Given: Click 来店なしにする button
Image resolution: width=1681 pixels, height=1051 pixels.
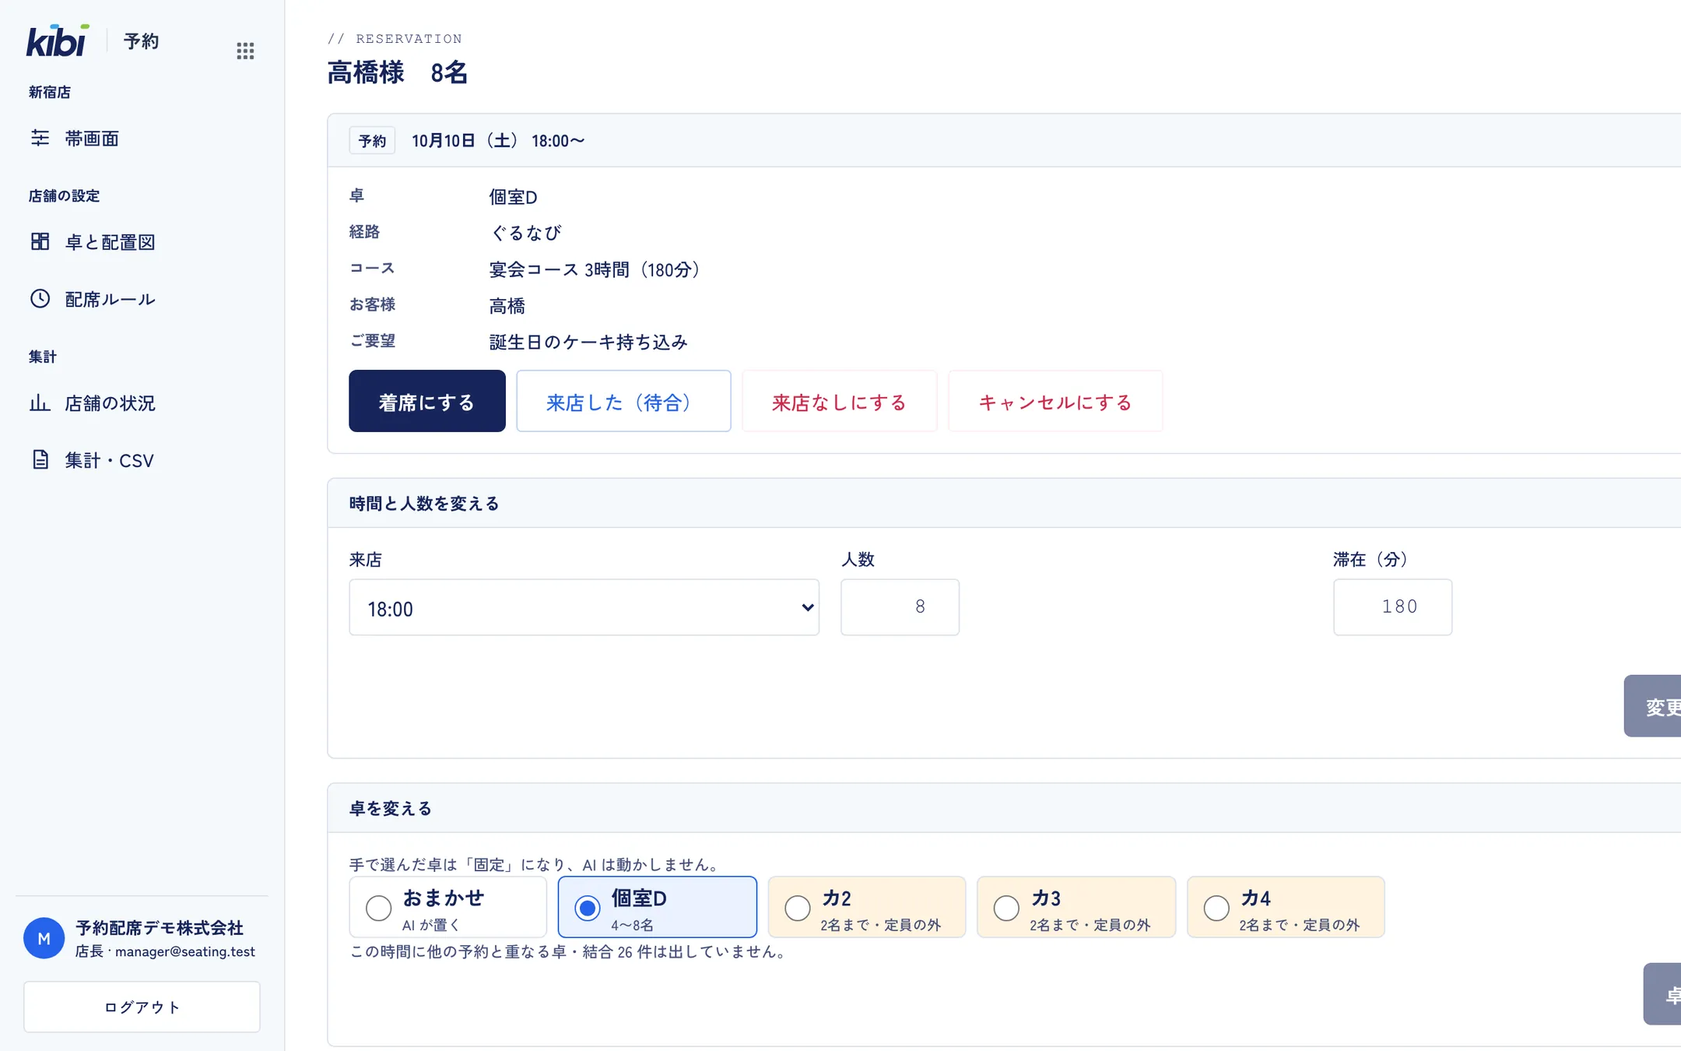Looking at the screenshot, I should (840, 401).
